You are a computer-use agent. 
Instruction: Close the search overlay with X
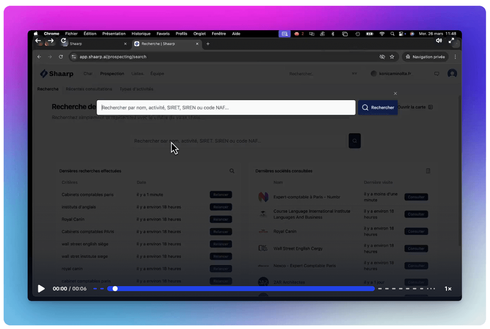(395, 93)
